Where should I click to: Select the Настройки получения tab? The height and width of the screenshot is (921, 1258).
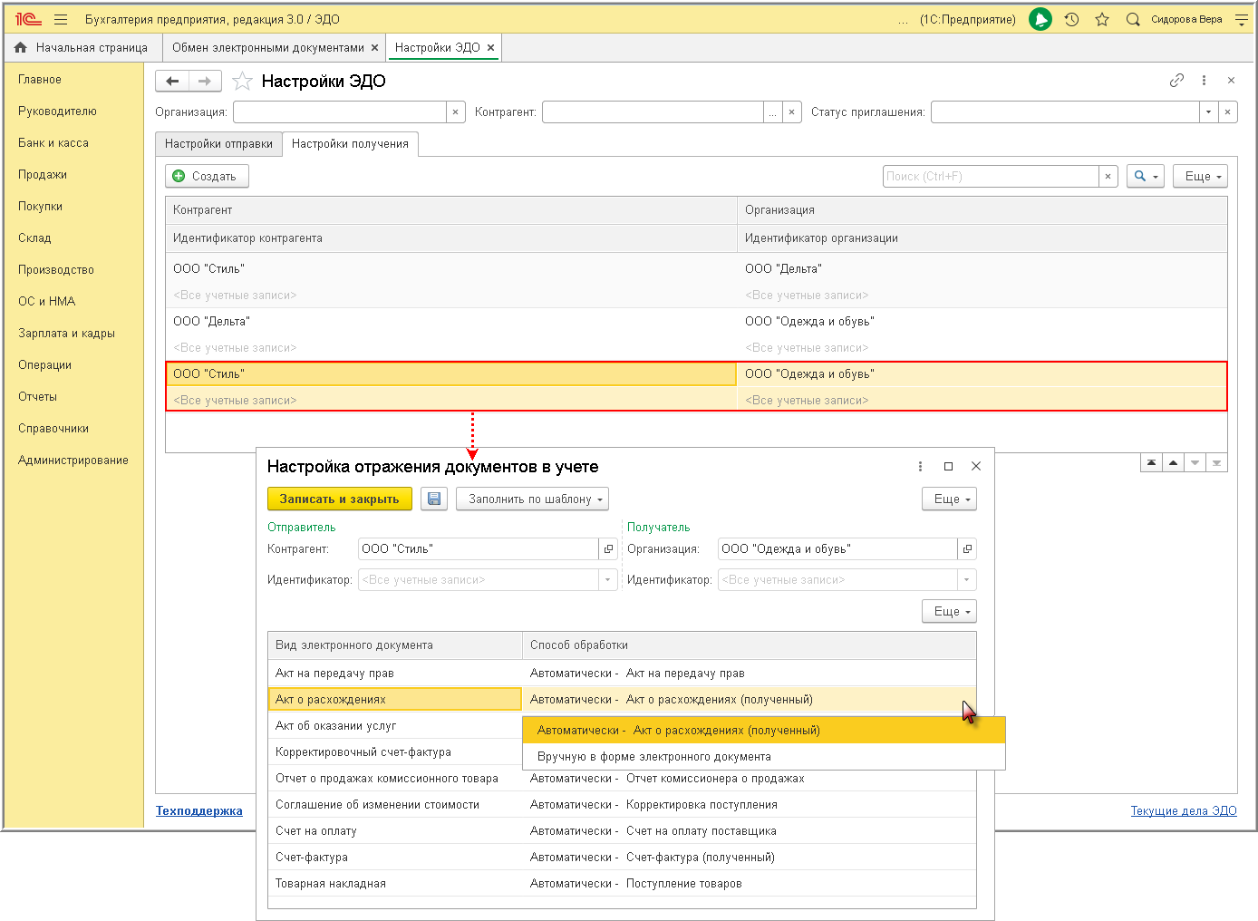[350, 144]
